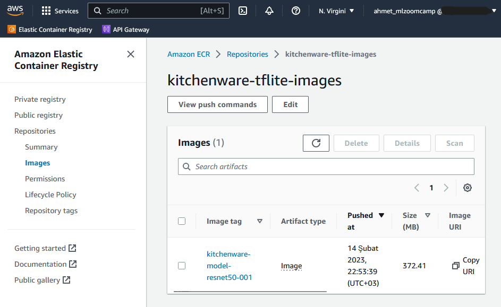Image resolution: width=501 pixels, height=307 pixels.
Task: Click the page number 1
Action: click(x=431, y=188)
